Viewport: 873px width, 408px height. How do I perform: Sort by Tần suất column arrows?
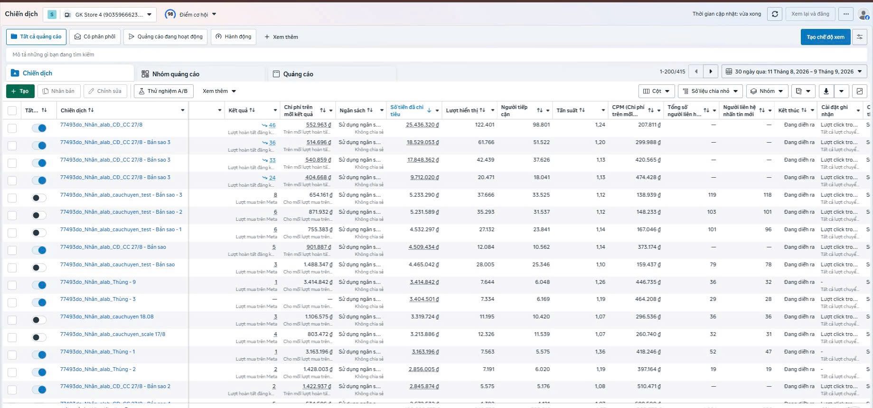[x=582, y=110]
